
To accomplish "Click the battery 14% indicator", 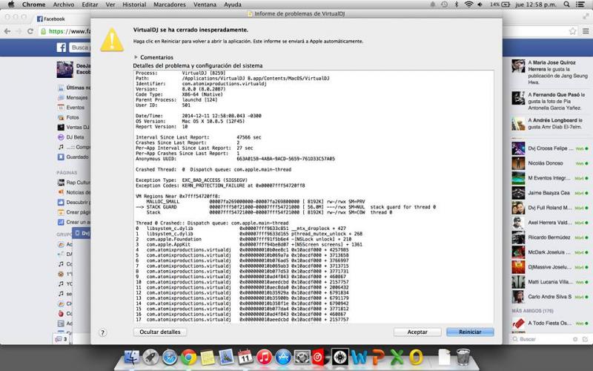I will pyautogui.click(x=500, y=4).
